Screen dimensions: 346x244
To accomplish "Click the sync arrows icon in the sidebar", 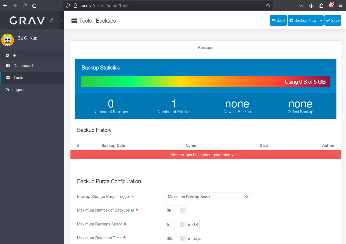I will pyautogui.click(x=7, y=55).
